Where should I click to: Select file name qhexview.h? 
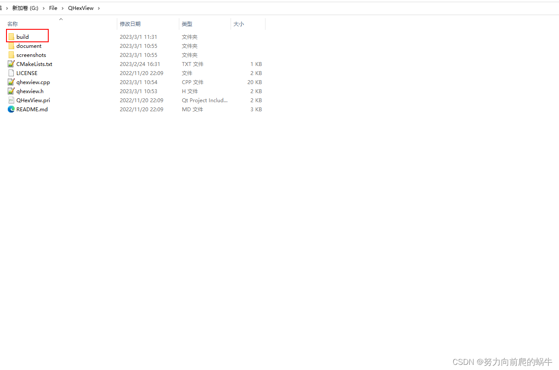[x=30, y=91]
